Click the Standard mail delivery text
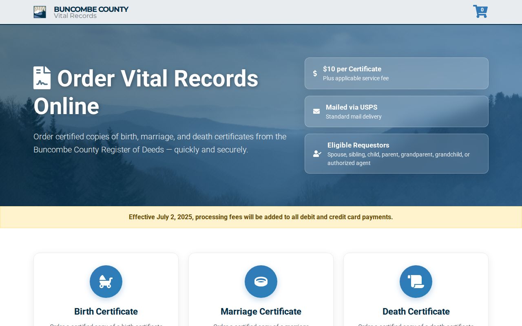522x326 pixels. [x=354, y=117]
